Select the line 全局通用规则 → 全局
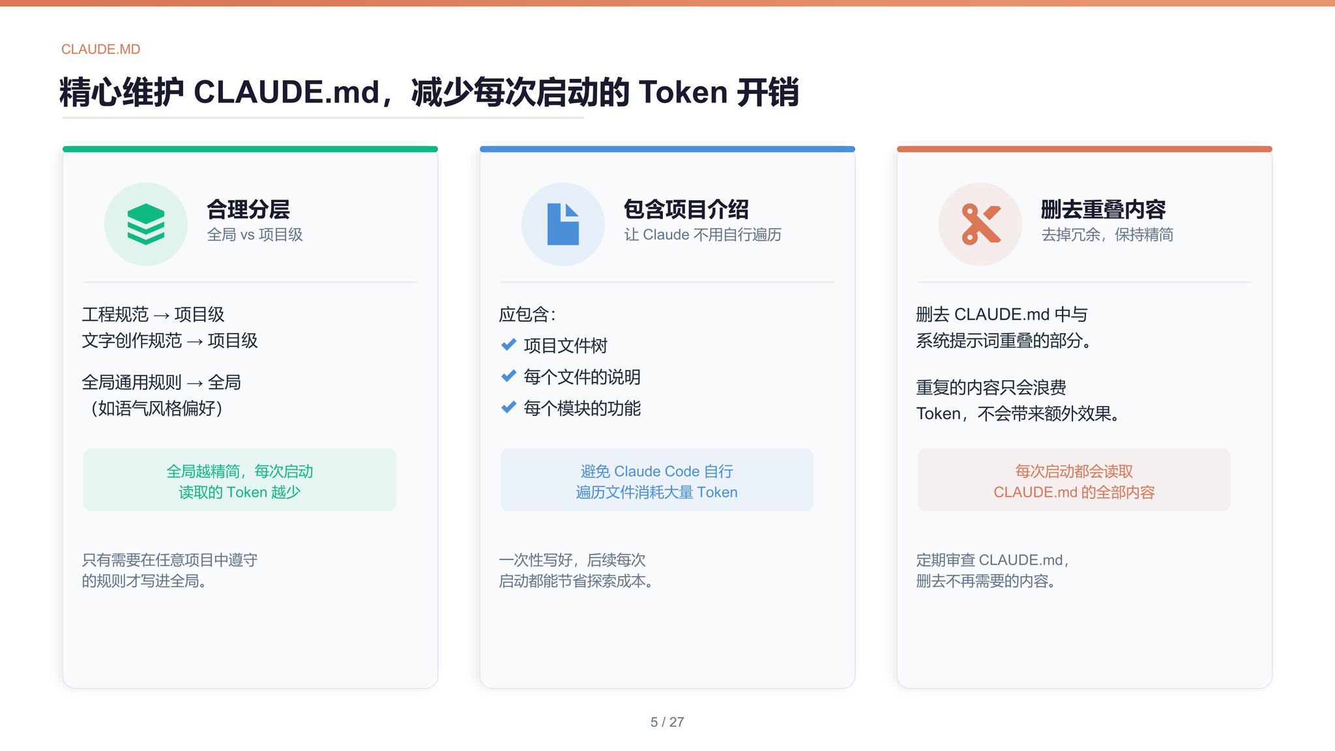The image size is (1335, 751). [162, 382]
